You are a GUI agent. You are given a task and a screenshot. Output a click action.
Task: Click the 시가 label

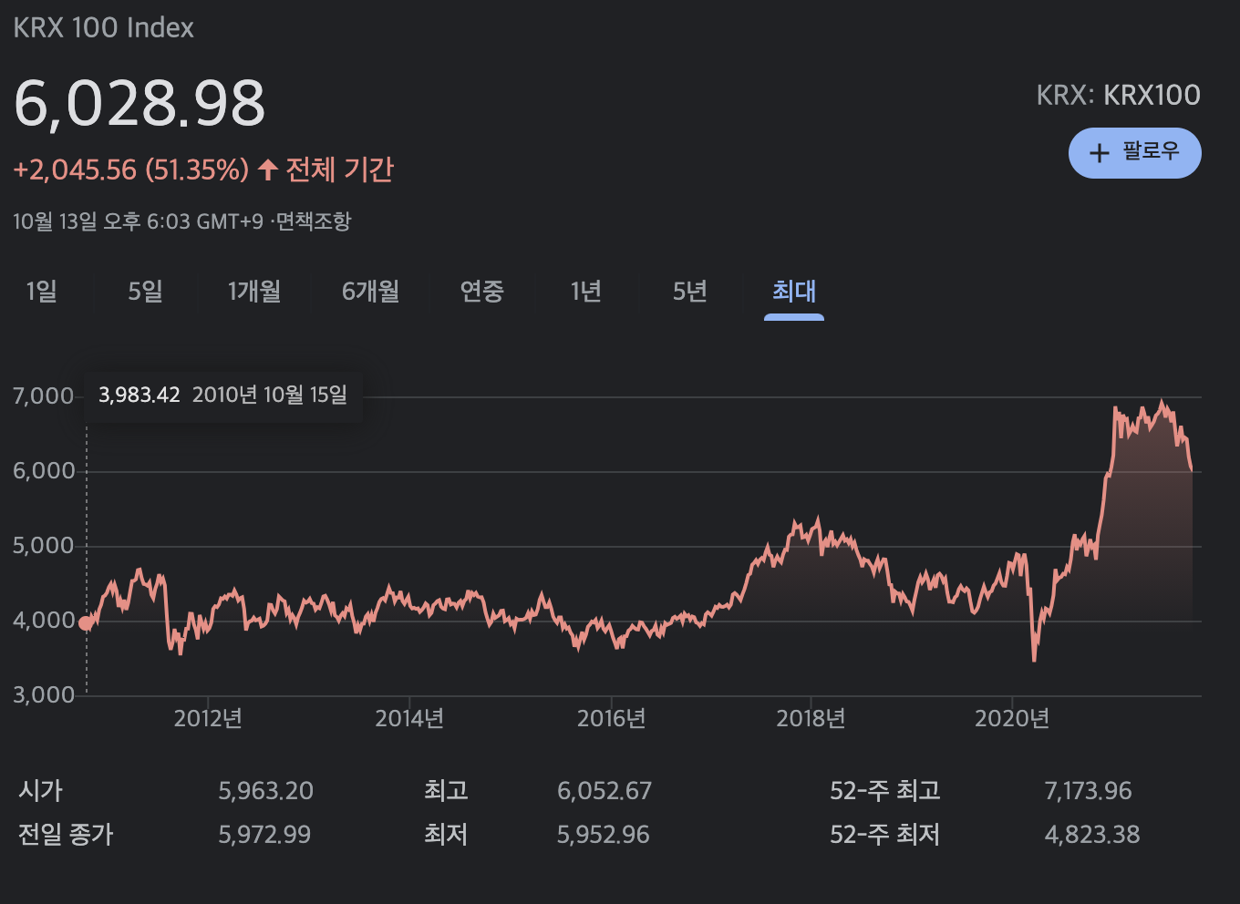pos(41,791)
